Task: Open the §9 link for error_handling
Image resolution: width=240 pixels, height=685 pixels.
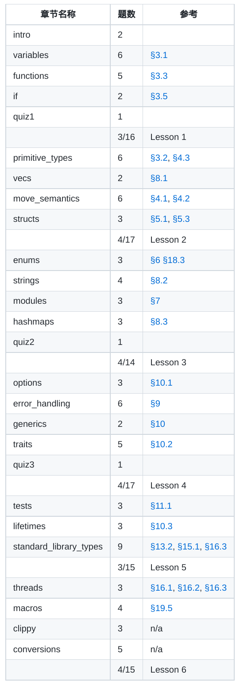Action: (x=155, y=403)
